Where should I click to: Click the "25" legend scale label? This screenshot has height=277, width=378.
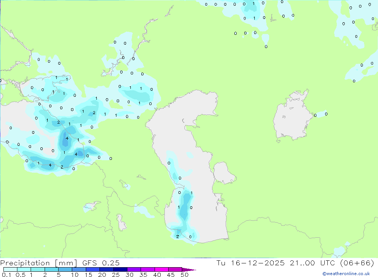coord(116,275)
